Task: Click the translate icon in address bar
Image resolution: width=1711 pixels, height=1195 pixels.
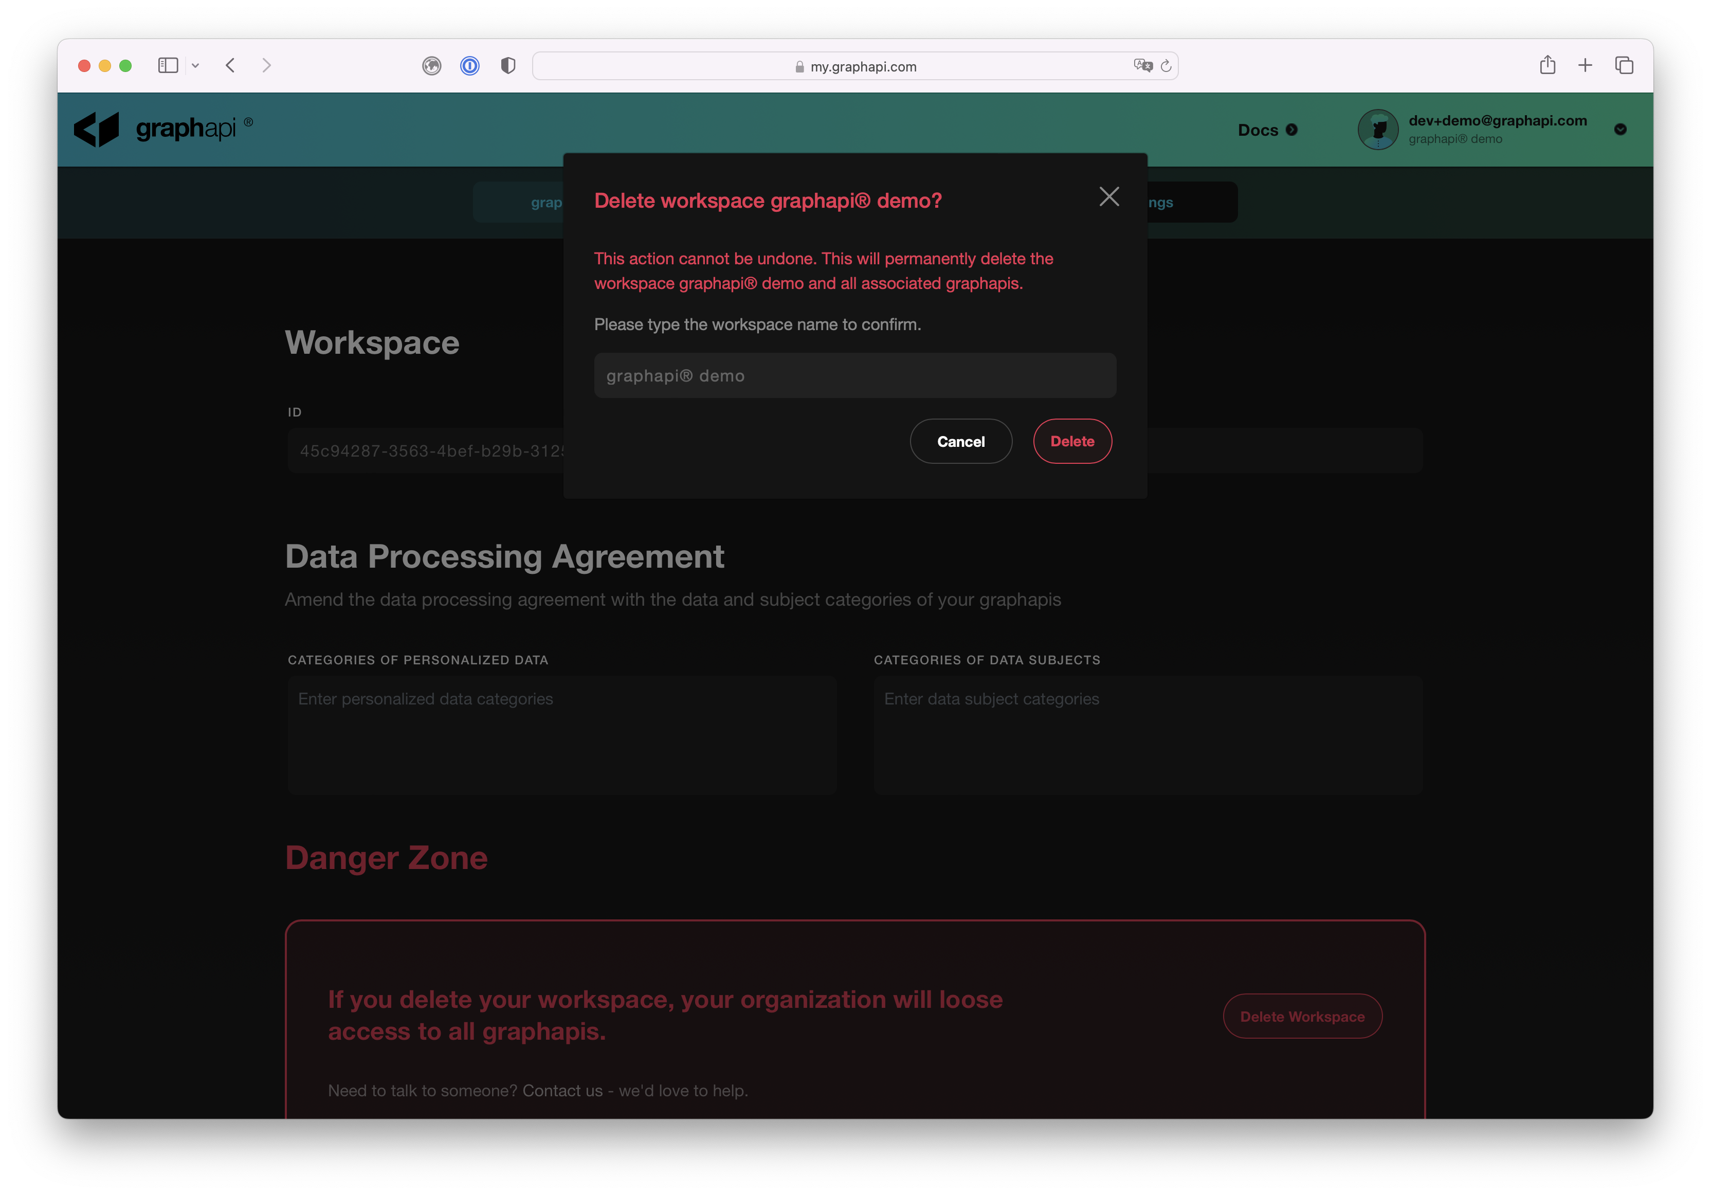Action: point(1142,66)
